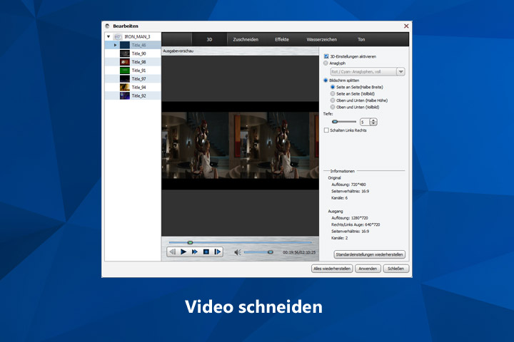The image size is (514, 342).
Task: Click the IRON_MAN_3 label text
Action: click(x=137, y=36)
